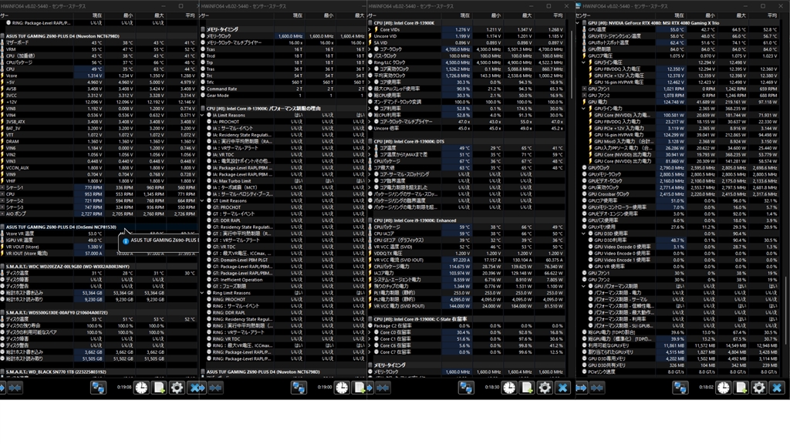Select the Nuvoton NCT6798D header in first window
The image size is (790, 444).
tap(99, 36)
